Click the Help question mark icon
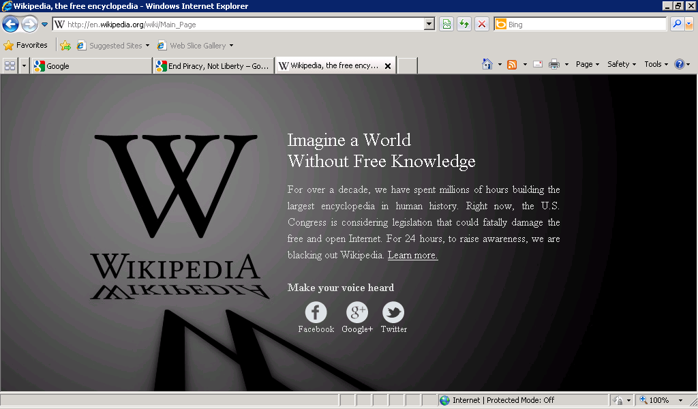698x409 pixels. coord(680,64)
